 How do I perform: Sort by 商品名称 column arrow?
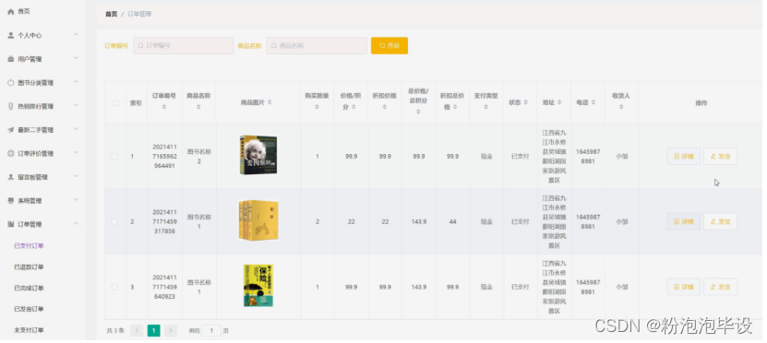click(198, 107)
